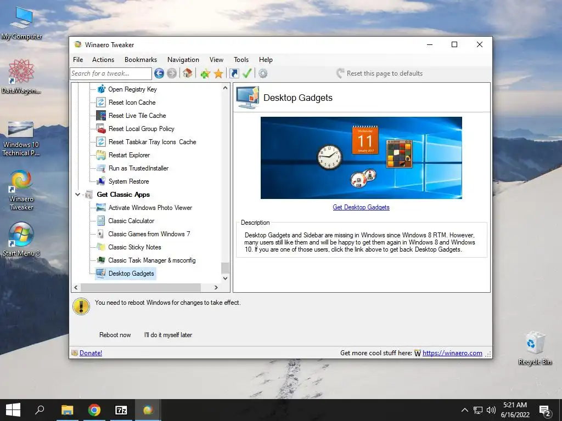Click the Restart Explorer icon
The image size is (562, 421).
(101, 155)
